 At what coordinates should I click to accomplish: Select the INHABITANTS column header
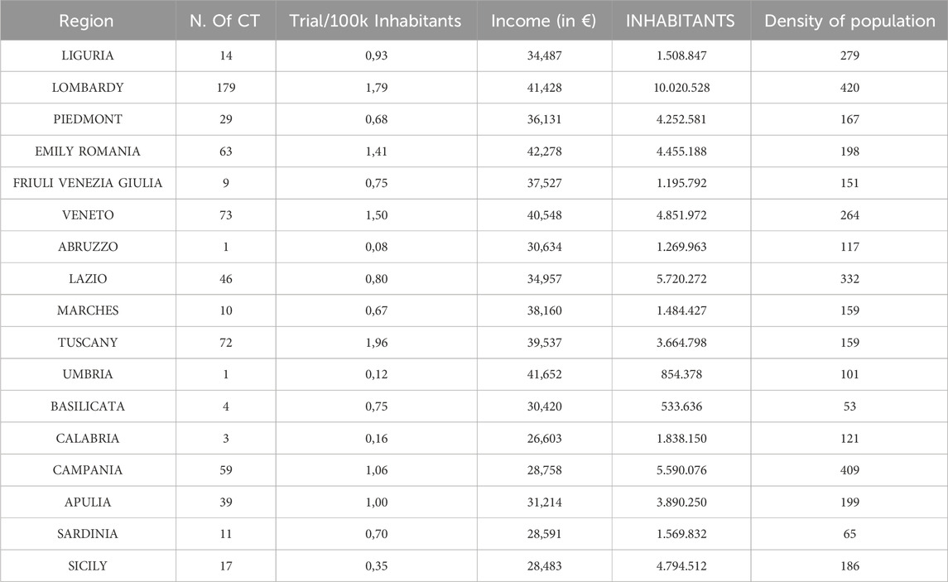(681, 22)
